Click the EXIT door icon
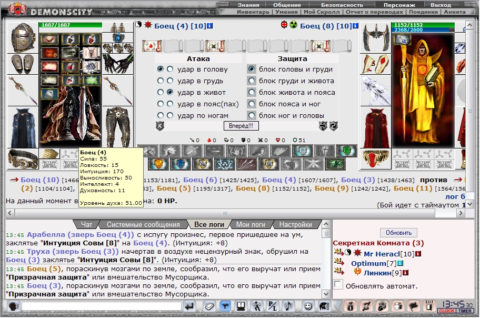This screenshot has height=318, width=480. [x=429, y=306]
